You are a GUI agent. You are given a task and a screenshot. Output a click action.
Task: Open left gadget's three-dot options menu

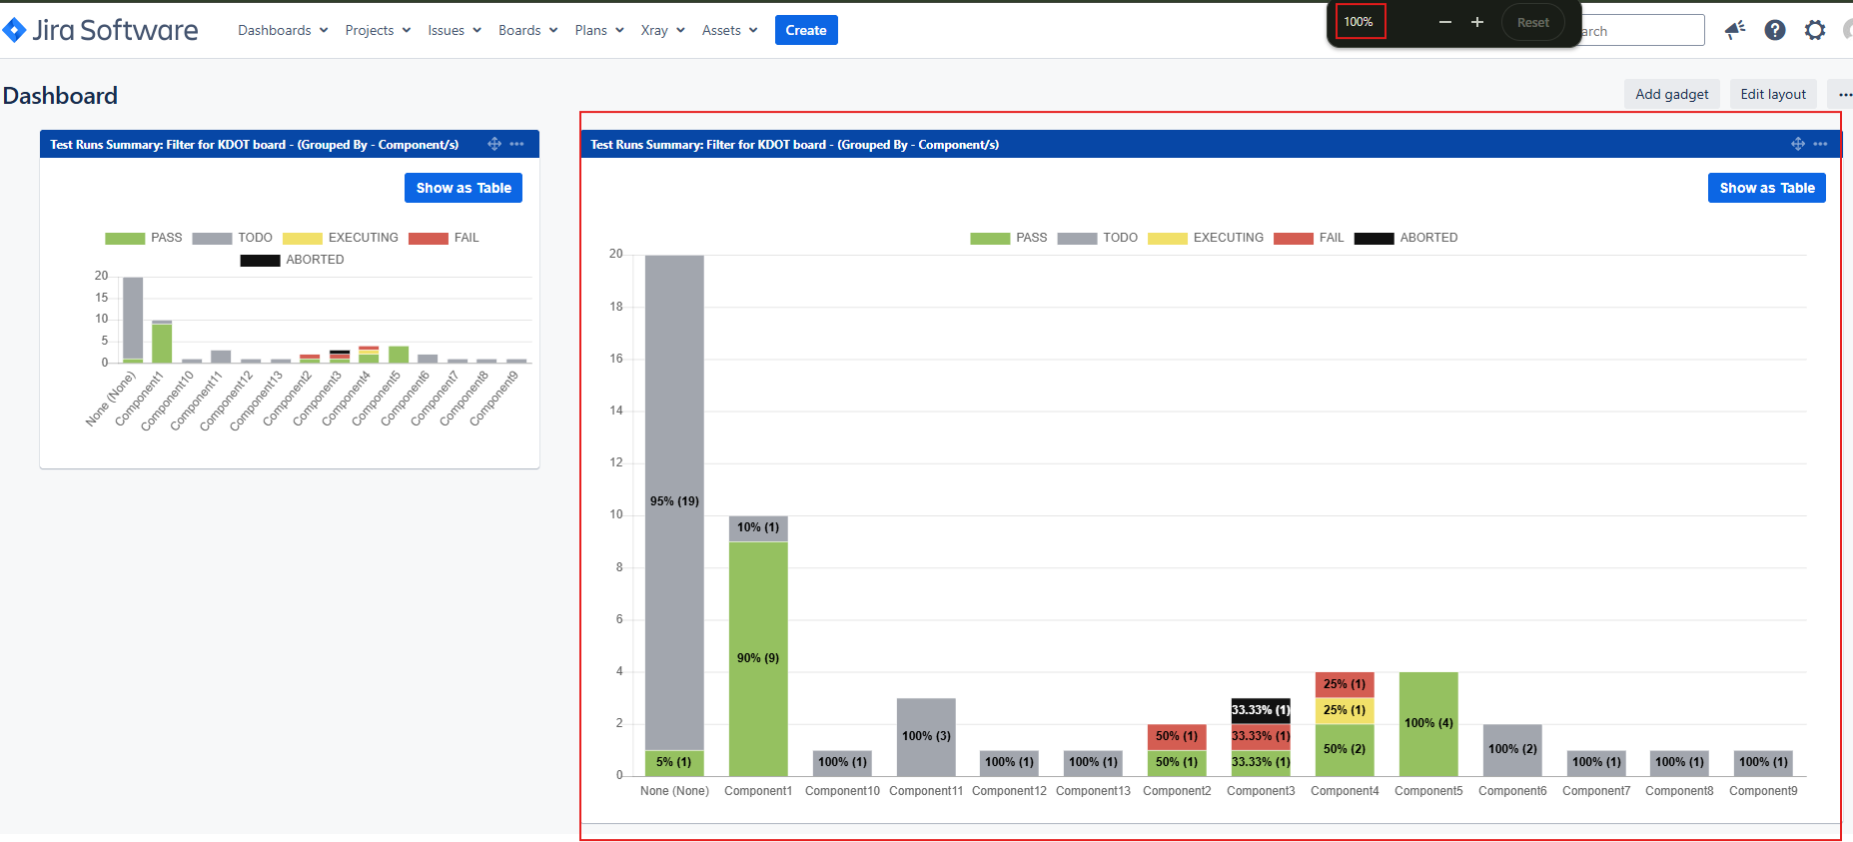[516, 144]
